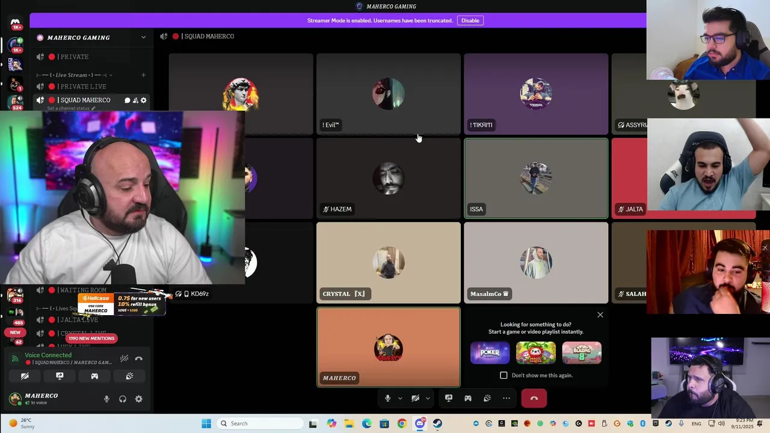Viewport: 770px width, 433px height.
Task: Mute microphone in call control bar
Action: point(388,398)
